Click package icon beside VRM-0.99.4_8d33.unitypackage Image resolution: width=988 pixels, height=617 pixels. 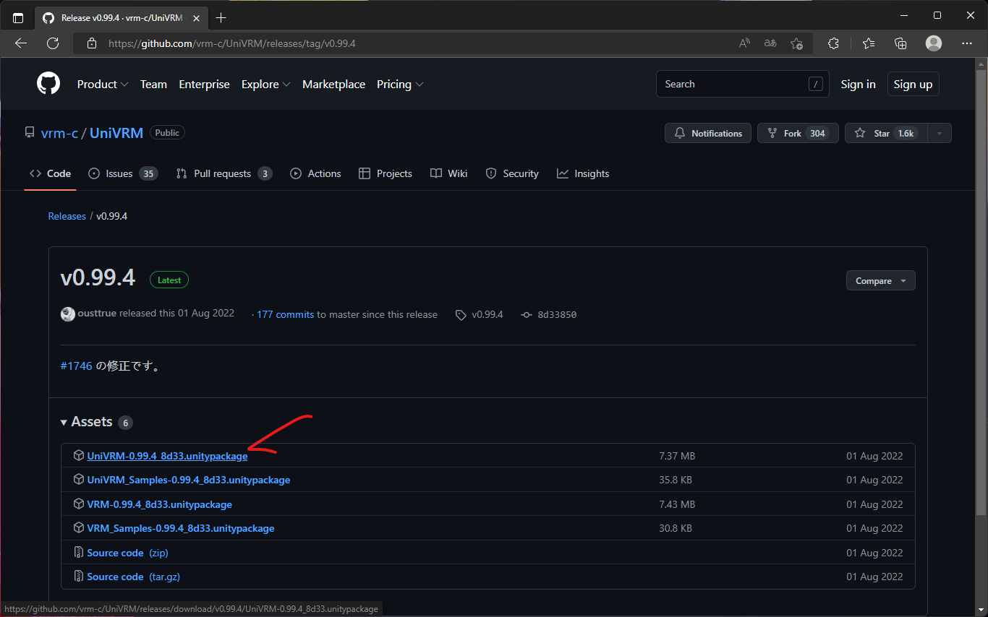(79, 504)
